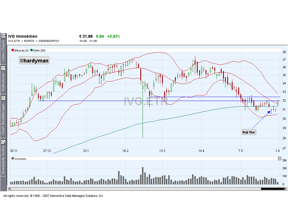Select the BBands 20 red color swatch
Screen dimensions: 288x216
(x=13, y=50)
